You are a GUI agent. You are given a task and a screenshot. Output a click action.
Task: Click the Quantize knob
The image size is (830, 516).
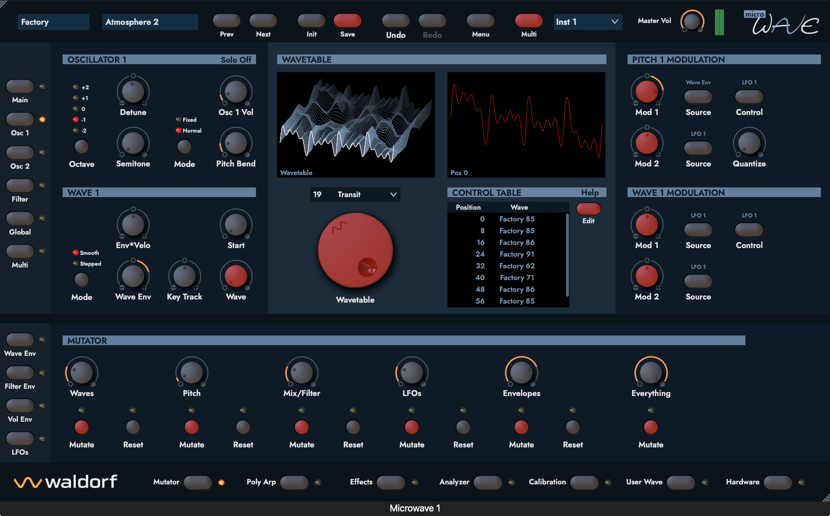(749, 143)
